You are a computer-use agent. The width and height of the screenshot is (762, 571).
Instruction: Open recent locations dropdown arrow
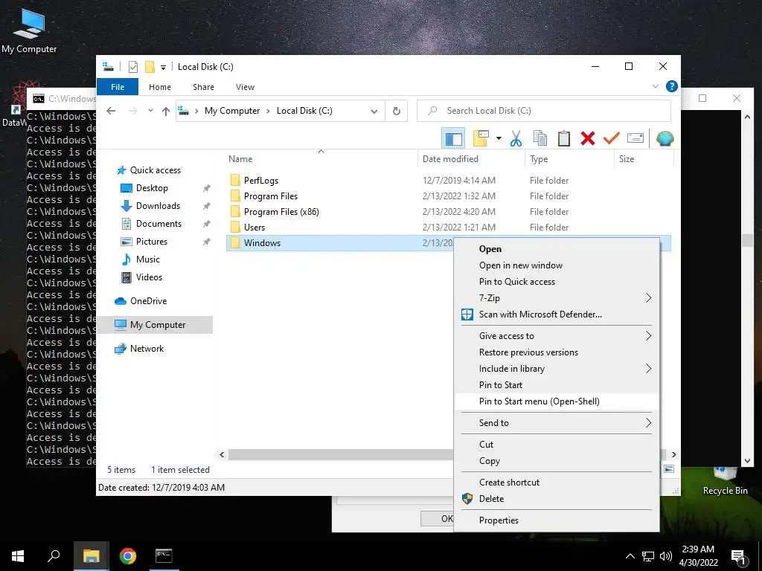coord(150,111)
